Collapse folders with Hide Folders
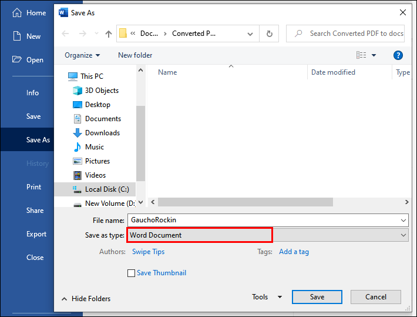 click(x=86, y=299)
